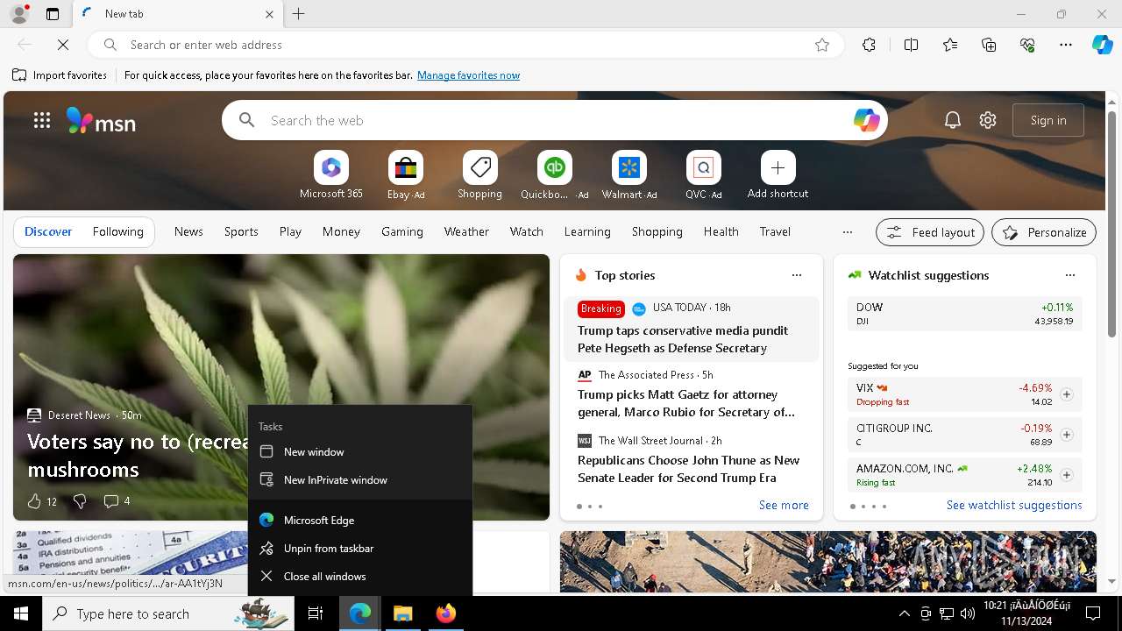1122x631 pixels.
Task: Open File Explorer from the taskbar
Action: (403, 613)
